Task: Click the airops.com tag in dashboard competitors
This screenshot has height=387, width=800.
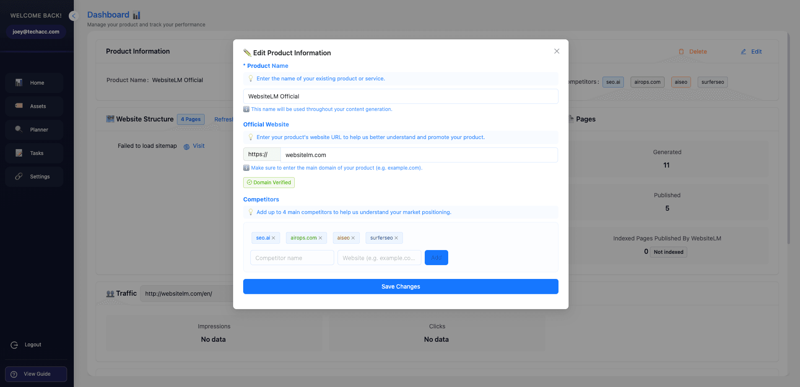Action: tap(647, 82)
